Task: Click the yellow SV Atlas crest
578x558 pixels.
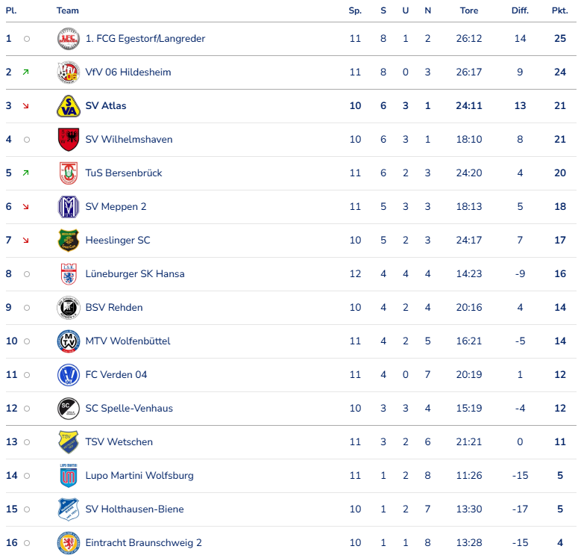Action: [x=68, y=106]
